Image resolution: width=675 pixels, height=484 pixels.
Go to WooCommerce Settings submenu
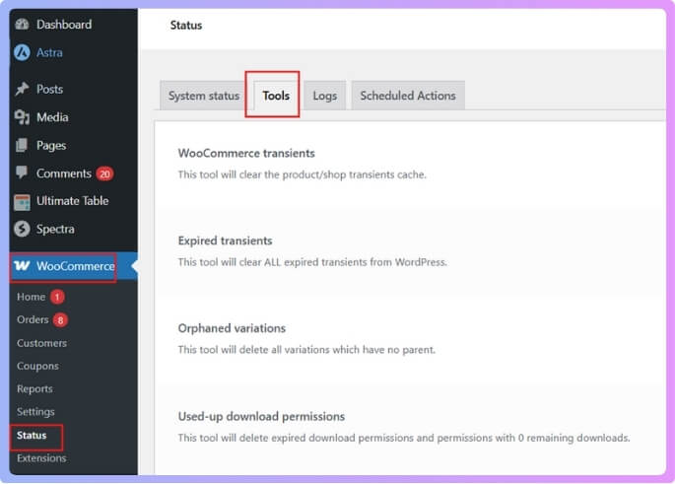[35, 412]
